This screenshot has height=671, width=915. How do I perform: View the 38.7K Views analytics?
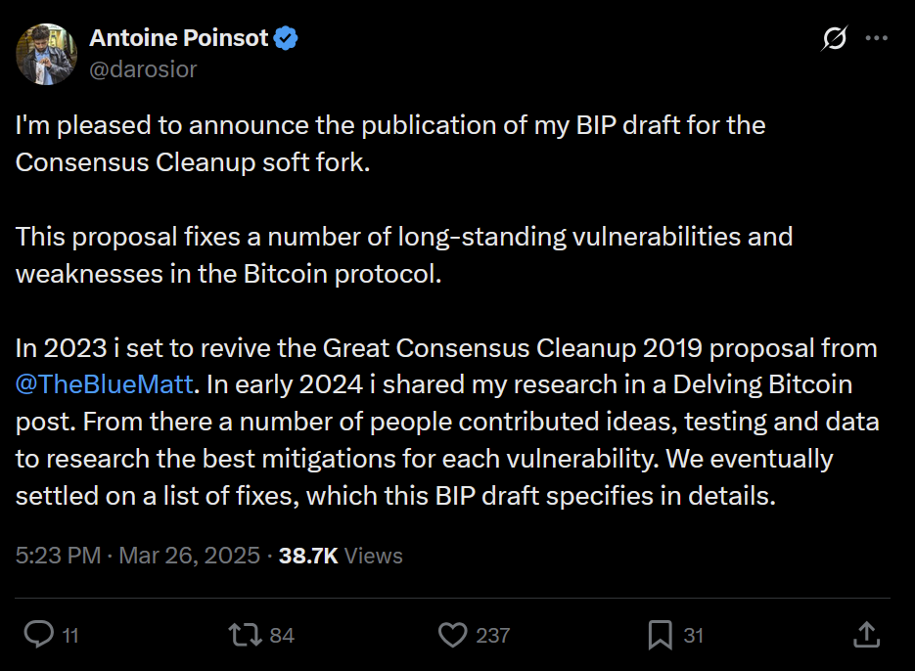click(x=341, y=556)
